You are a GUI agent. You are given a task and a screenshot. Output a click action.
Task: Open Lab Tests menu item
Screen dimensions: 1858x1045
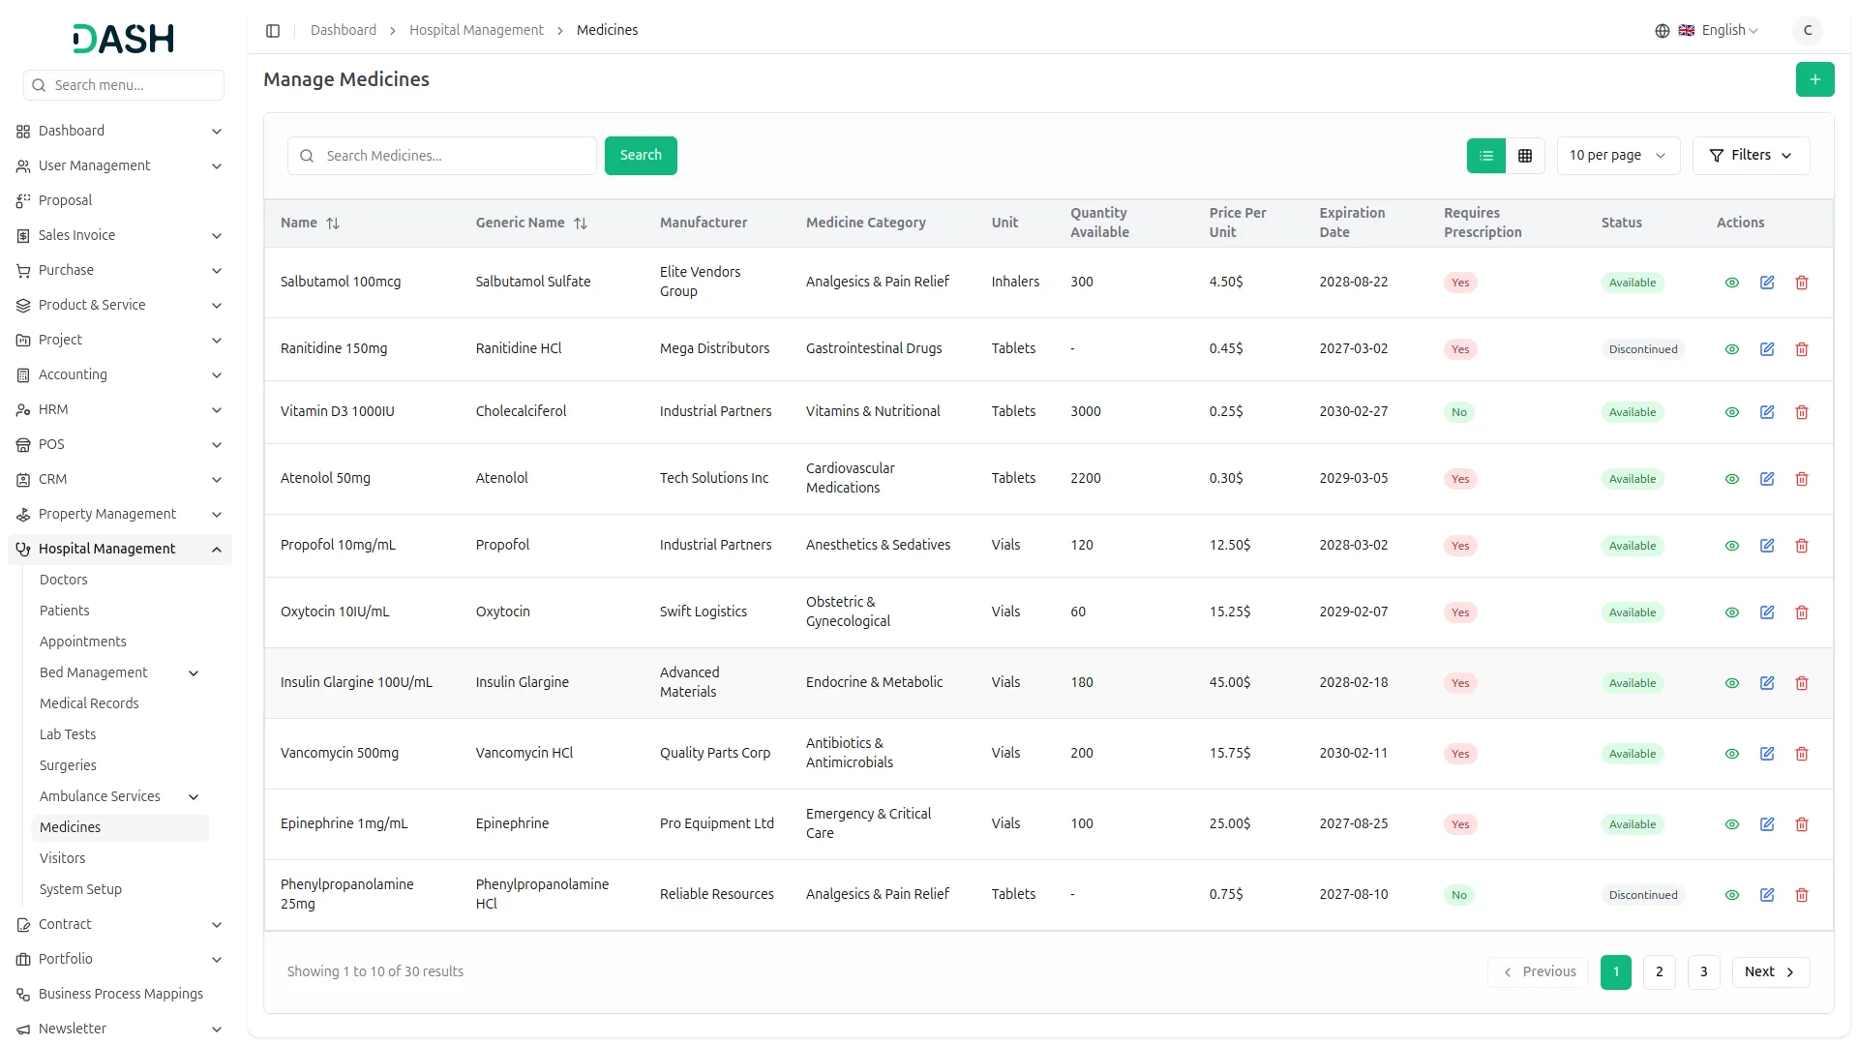[68, 734]
